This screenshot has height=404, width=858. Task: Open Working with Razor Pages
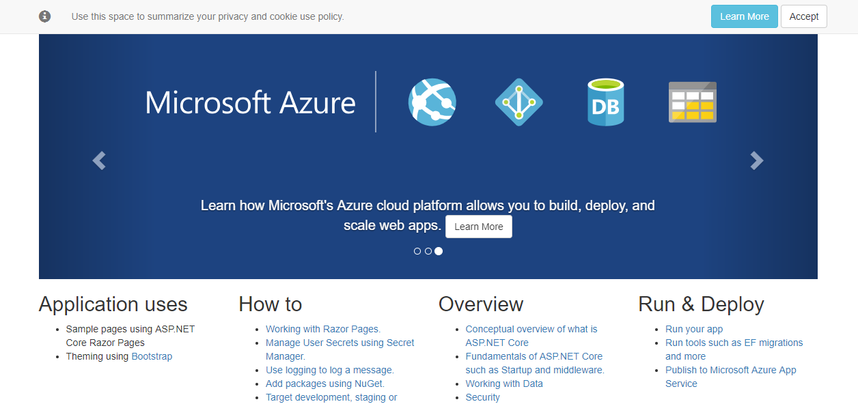[x=322, y=329]
